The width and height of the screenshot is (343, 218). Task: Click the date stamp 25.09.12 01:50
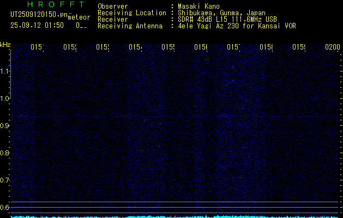37,26
